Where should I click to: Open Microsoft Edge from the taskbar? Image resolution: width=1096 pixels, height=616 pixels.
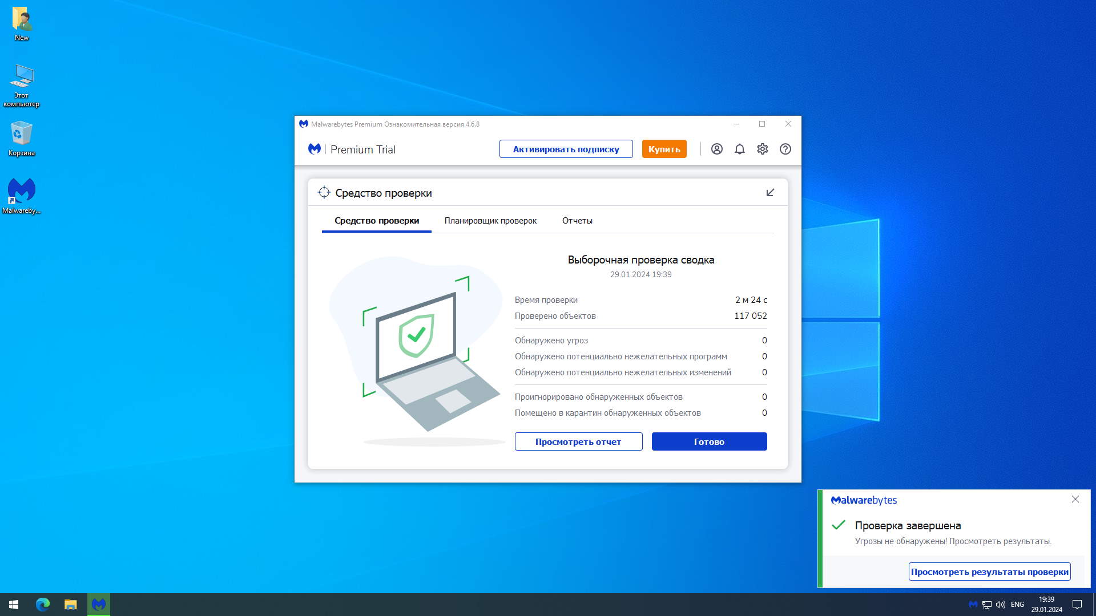43,605
